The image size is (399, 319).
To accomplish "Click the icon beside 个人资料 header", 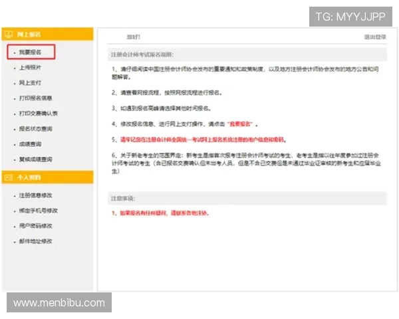I will coord(9,177).
